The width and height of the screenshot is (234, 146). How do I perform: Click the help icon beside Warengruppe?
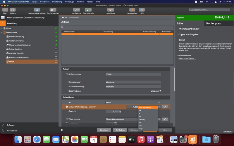click(x=67, y=119)
